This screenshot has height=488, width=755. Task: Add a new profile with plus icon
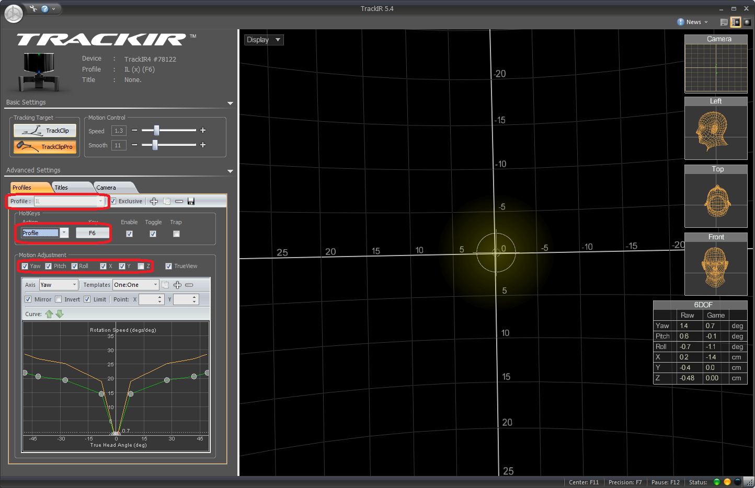pyautogui.click(x=154, y=201)
